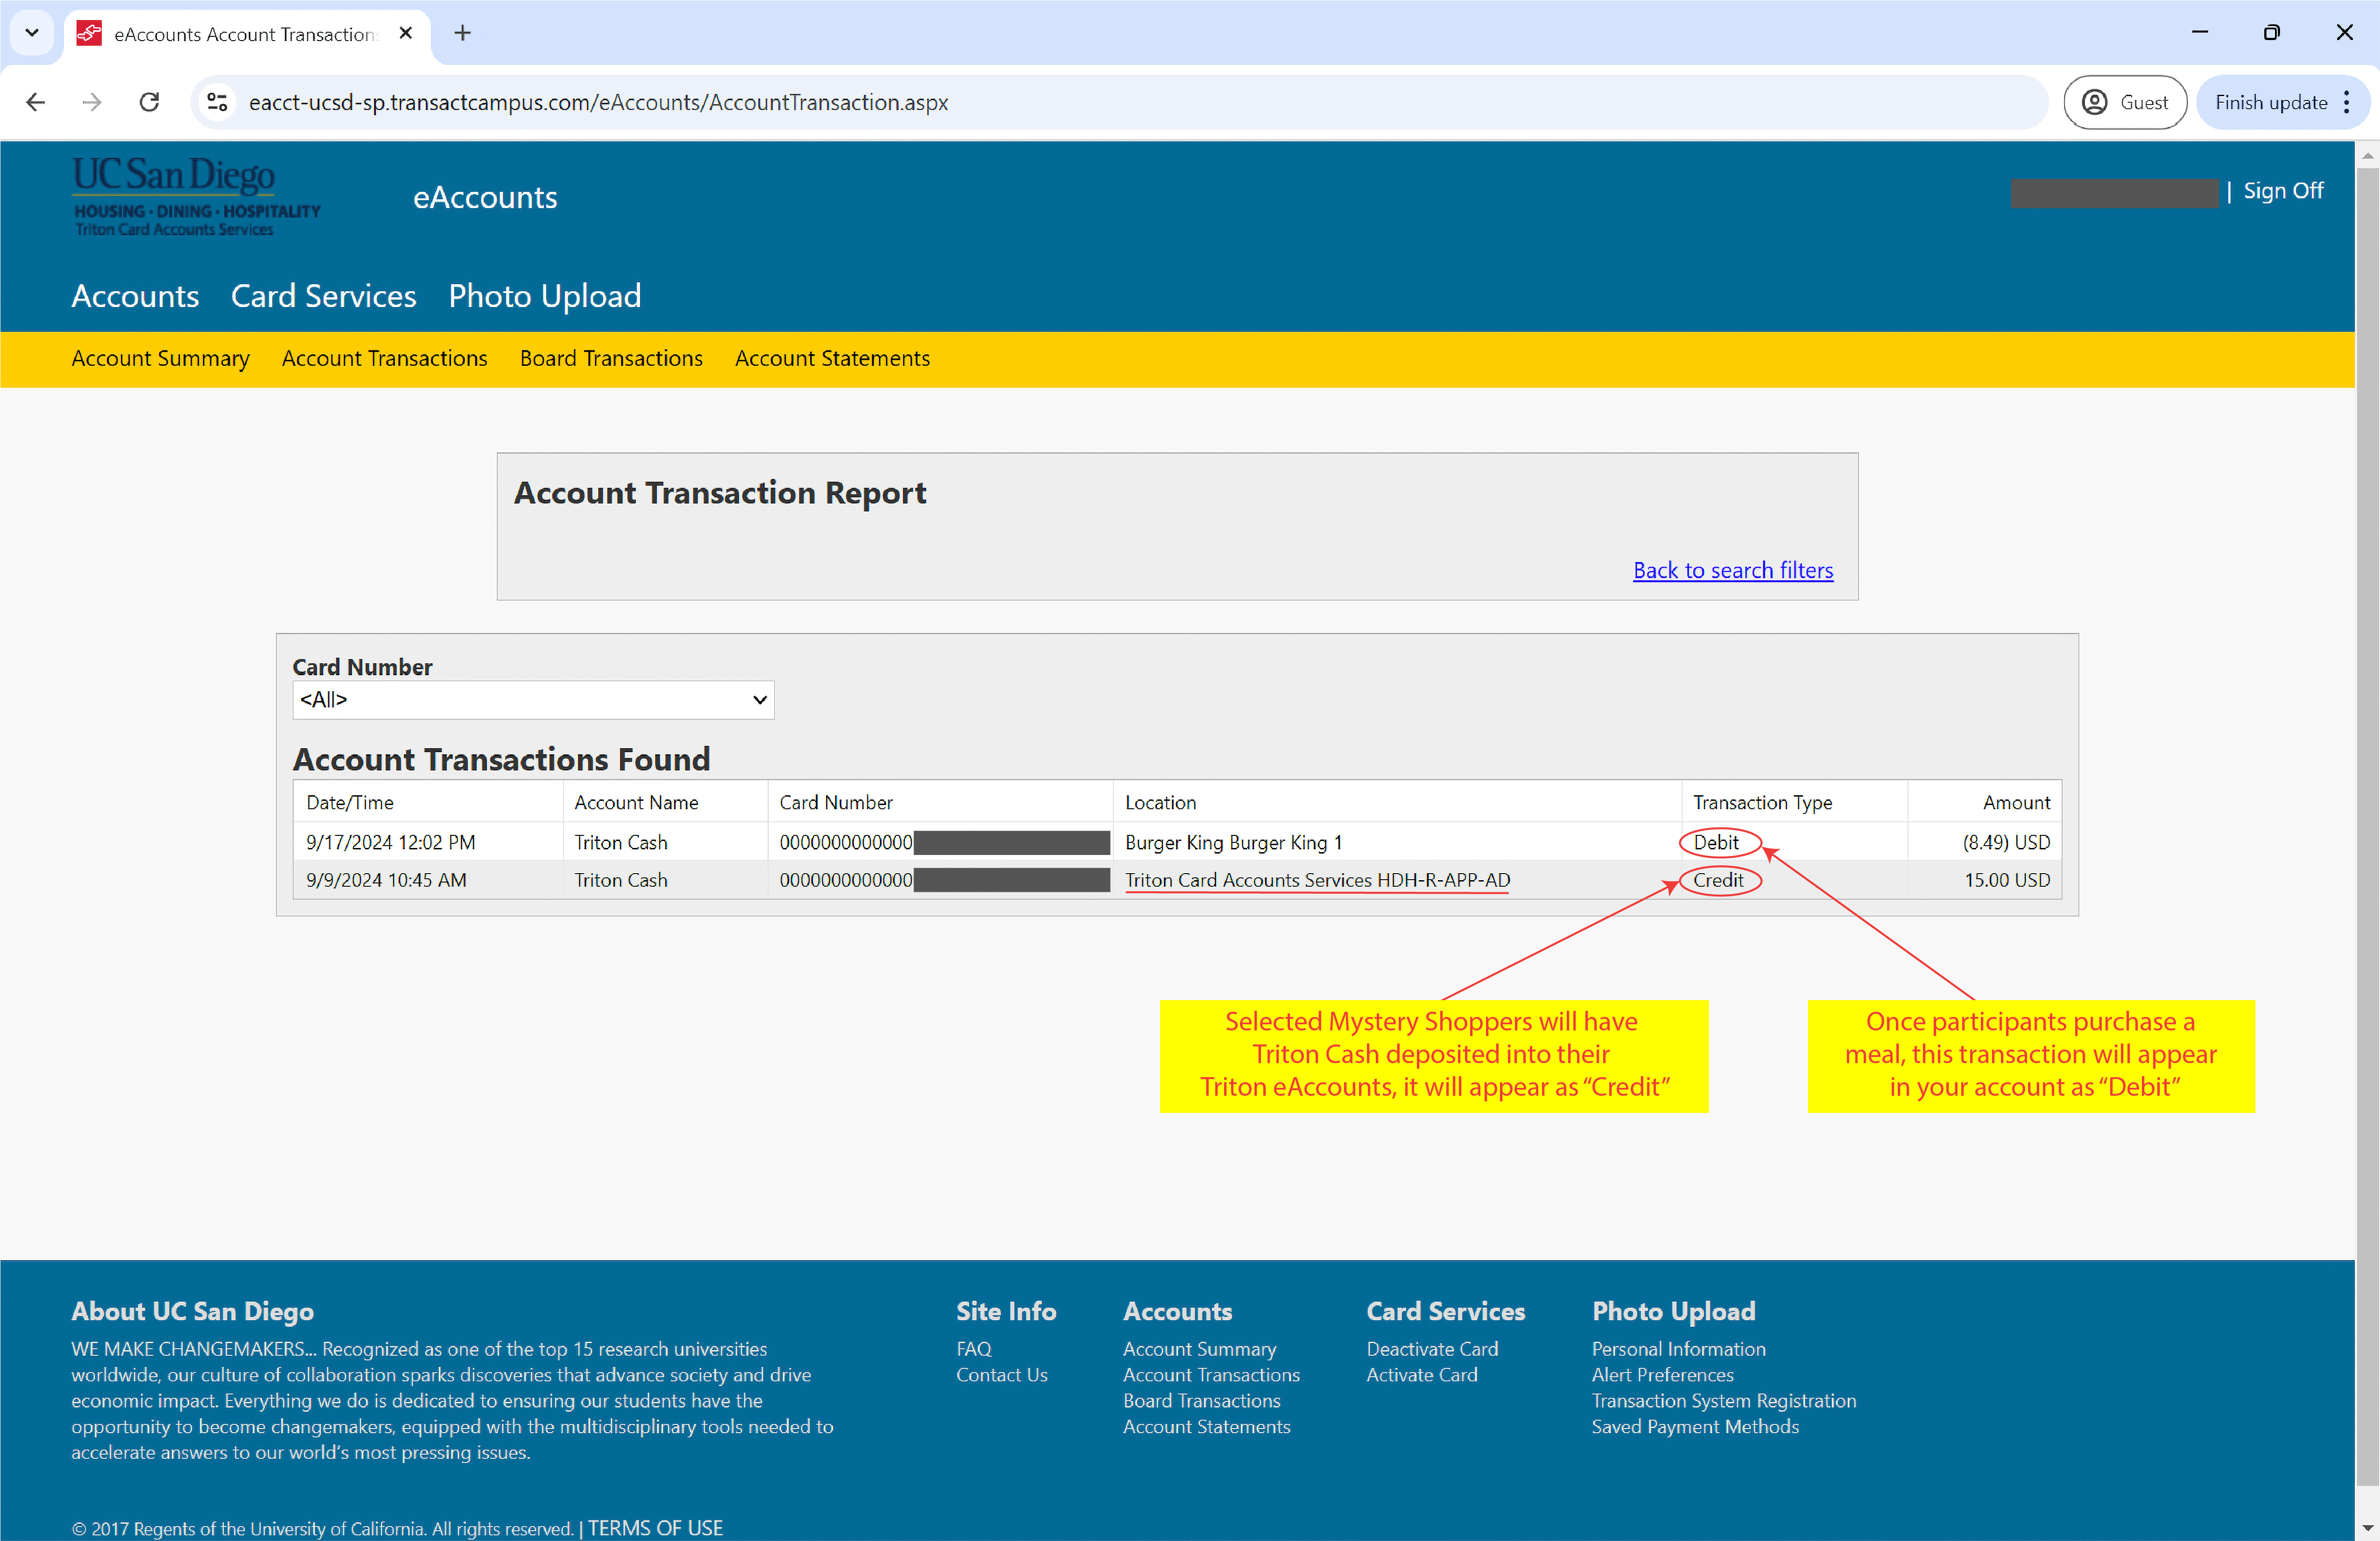
Task: Click footer Deactivate Card link
Action: (1432, 1348)
